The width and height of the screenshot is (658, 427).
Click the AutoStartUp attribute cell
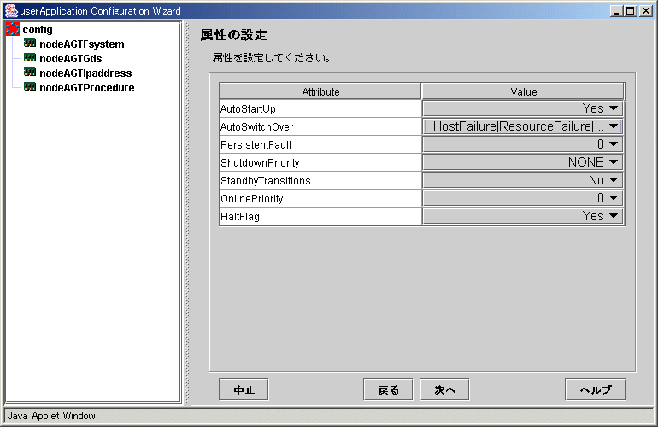(x=320, y=108)
